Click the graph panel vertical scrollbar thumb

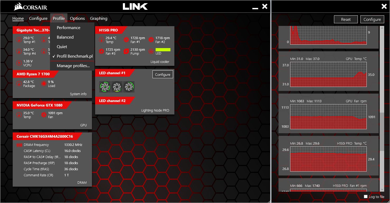click(x=382, y=132)
